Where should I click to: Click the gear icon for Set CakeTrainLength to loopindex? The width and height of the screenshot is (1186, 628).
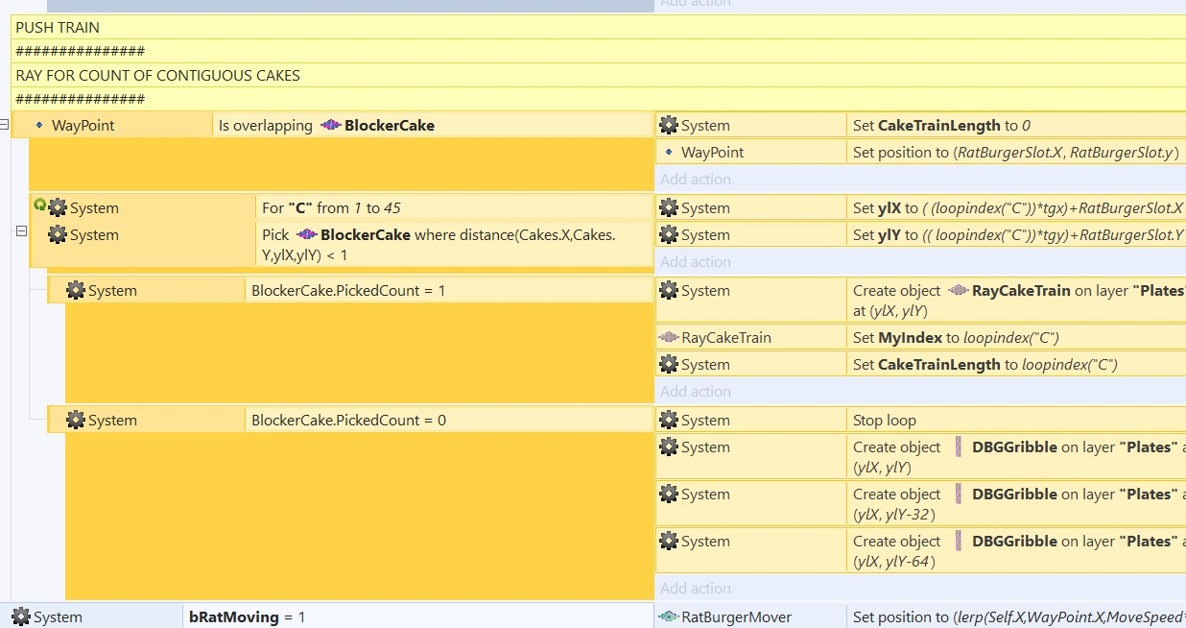point(669,364)
